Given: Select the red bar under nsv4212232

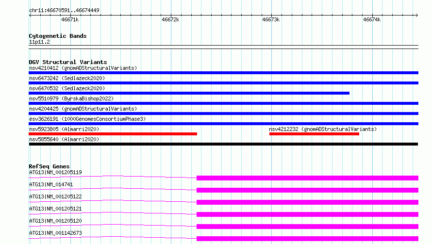Looking at the screenshot, I should point(314,134).
